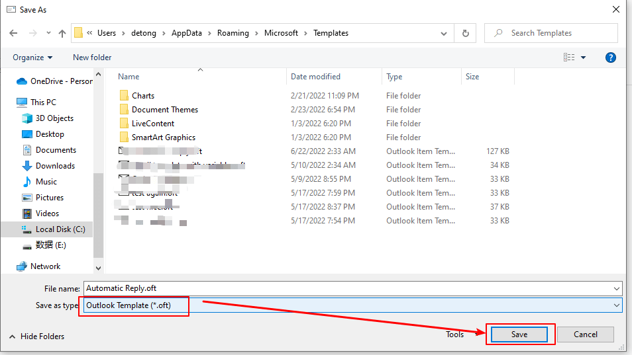Collapse the dialog with Hide Folders

(x=36, y=336)
